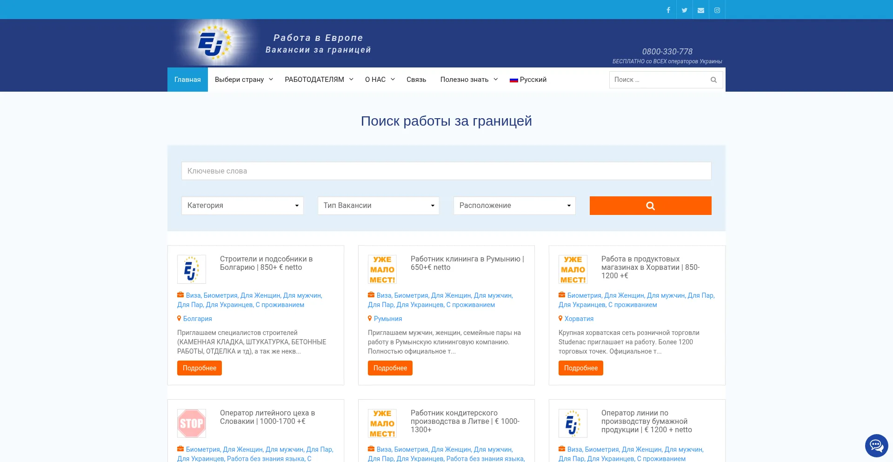Open the Расположение dropdown
The width and height of the screenshot is (893, 462).
(514, 206)
